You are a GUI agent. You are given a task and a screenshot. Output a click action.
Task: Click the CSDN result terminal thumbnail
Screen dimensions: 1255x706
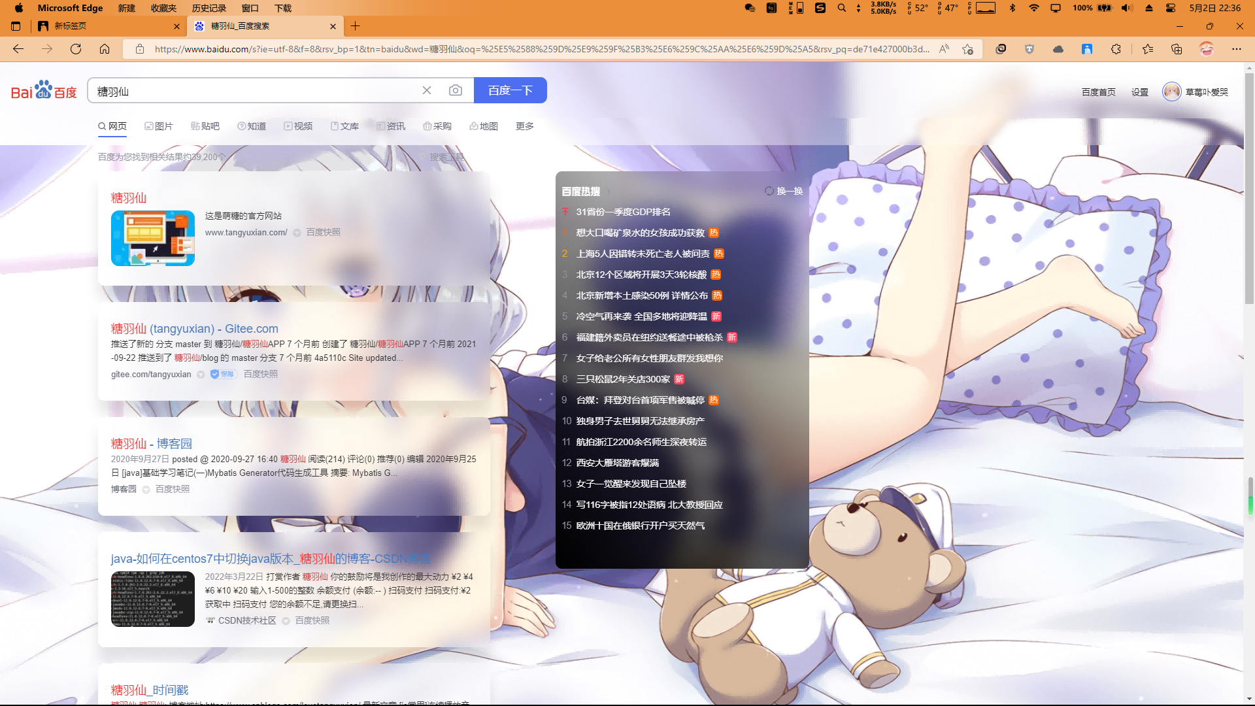tap(153, 599)
